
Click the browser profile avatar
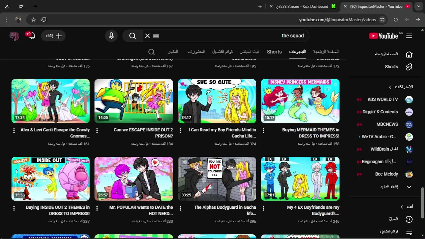(18, 20)
